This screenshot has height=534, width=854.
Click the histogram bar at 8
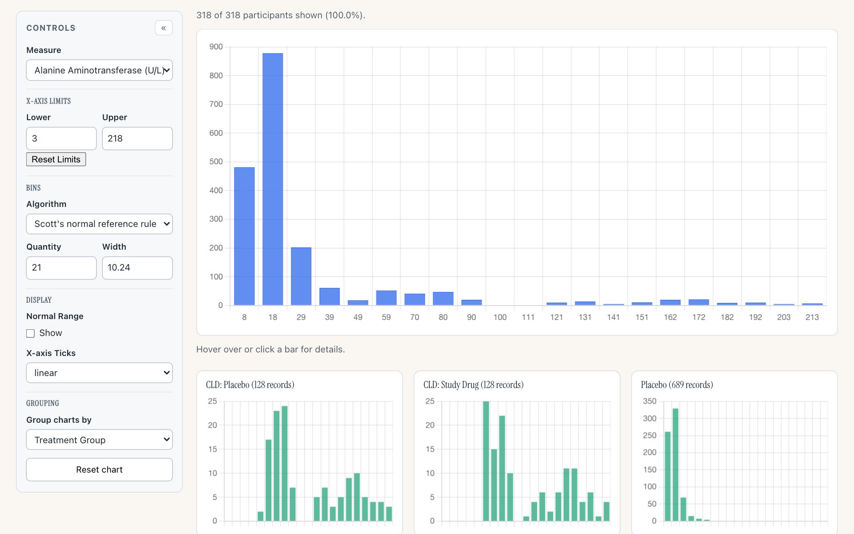[244, 236]
